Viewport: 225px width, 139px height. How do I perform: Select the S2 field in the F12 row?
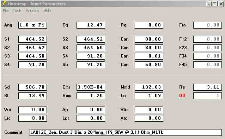point(91,39)
